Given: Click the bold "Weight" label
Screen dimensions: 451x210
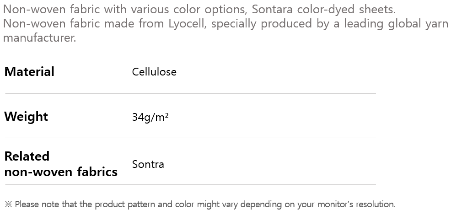Looking at the screenshot, I should tap(26, 117).
